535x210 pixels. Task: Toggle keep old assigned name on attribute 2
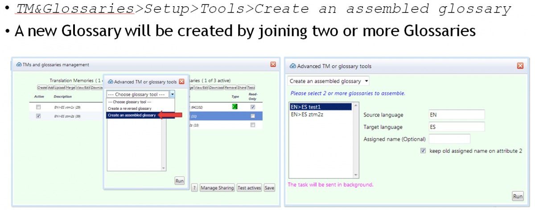pos(423,151)
